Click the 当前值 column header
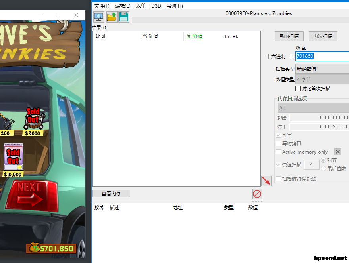 [x=161, y=36]
